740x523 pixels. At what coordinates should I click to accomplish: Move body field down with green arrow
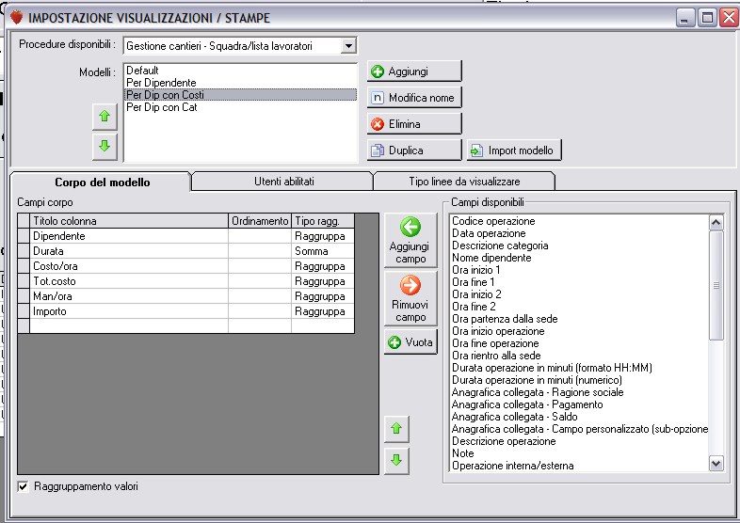coord(396,460)
